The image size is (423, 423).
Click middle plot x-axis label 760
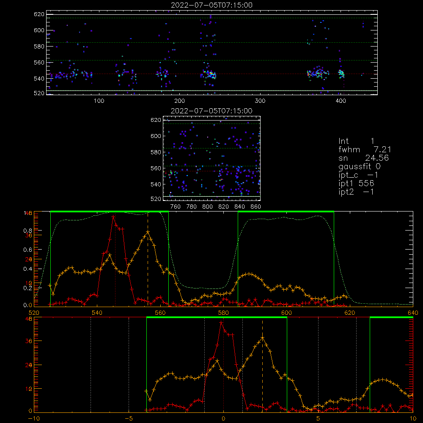click(x=176, y=207)
